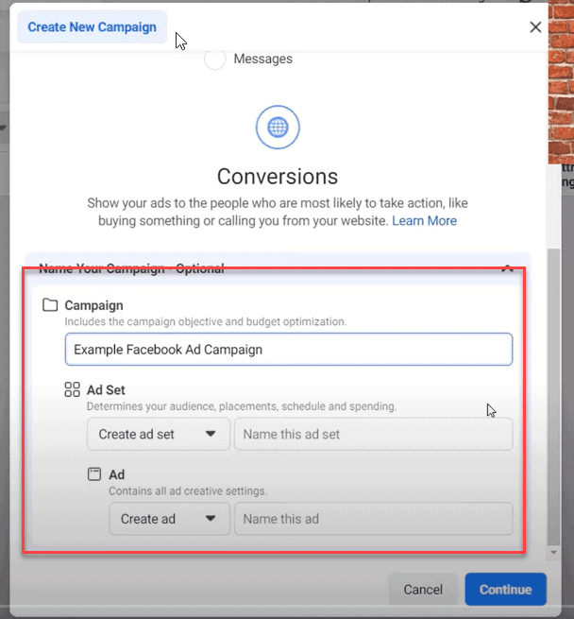This screenshot has height=619, width=574.
Task: Click the Create New Campaign tab
Action: (92, 26)
